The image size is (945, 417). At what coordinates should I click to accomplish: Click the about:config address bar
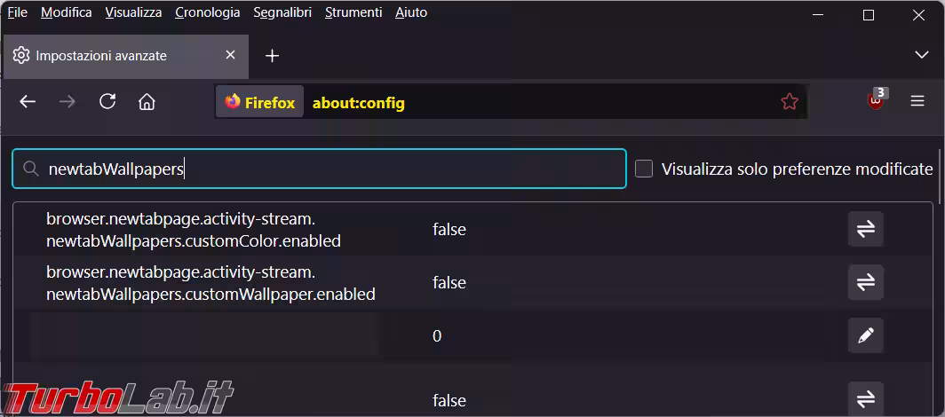click(533, 102)
